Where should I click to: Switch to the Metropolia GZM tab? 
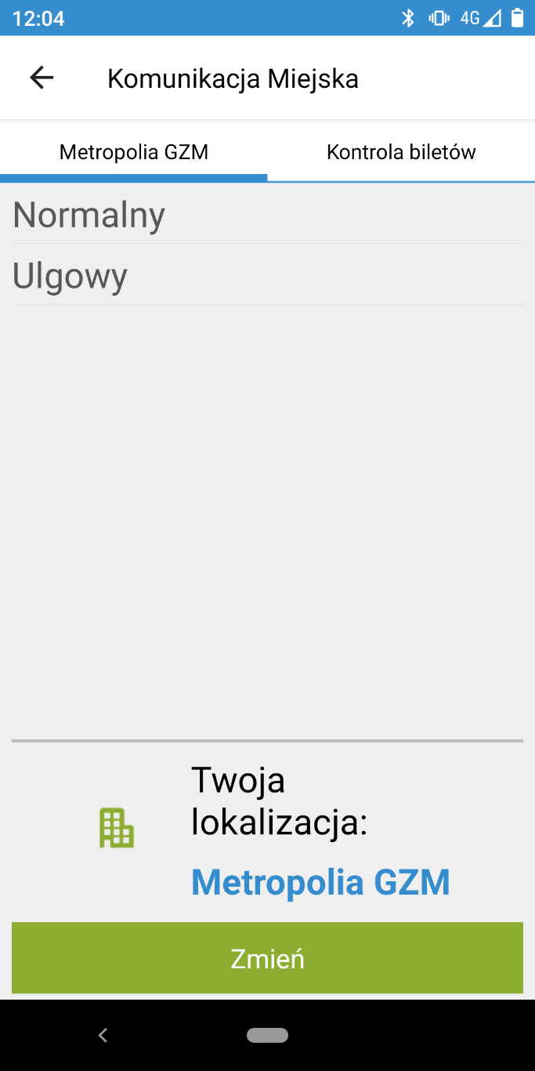pyautogui.click(x=134, y=152)
